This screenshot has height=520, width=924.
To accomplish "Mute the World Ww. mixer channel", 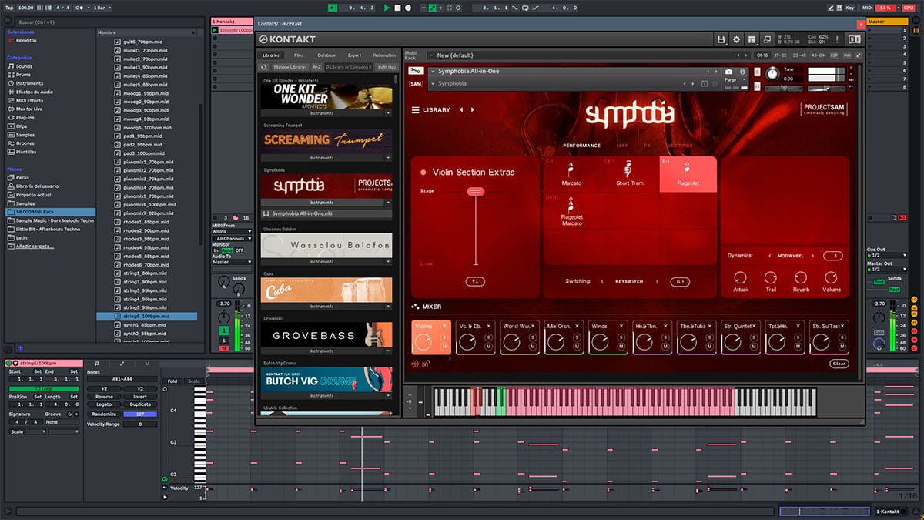I will [x=534, y=347].
